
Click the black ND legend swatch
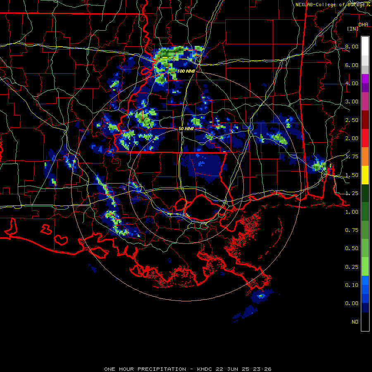[x=365, y=322]
